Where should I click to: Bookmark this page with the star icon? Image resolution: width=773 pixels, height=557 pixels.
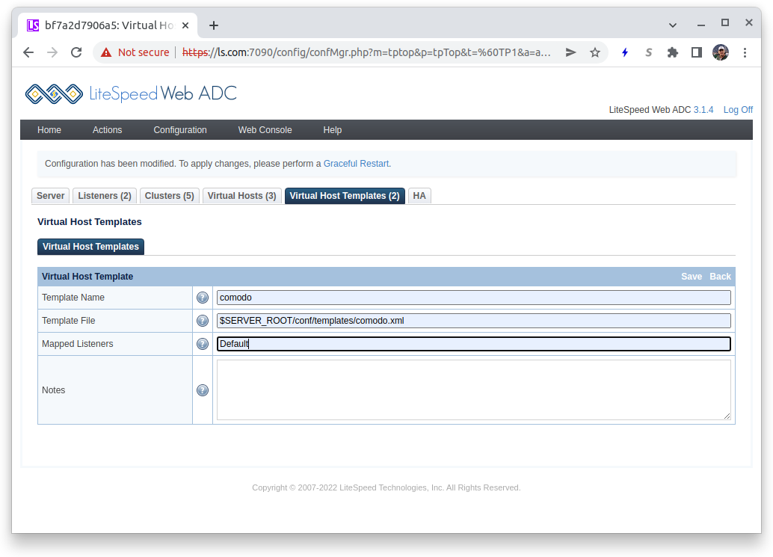coord(595,52)
